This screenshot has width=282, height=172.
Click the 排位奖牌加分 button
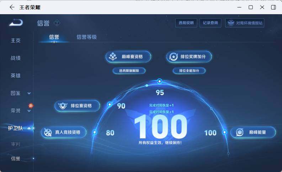[189, 56]
